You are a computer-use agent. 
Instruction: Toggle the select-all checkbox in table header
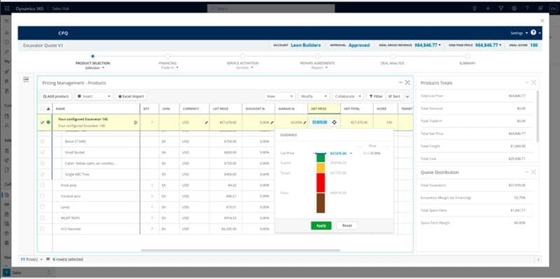(x=42, y=108)
